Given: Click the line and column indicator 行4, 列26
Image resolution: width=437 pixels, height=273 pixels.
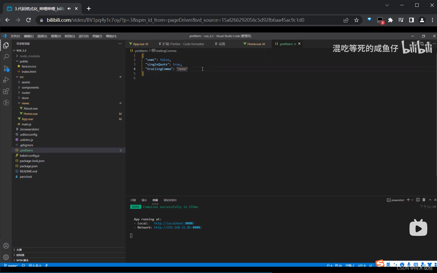Looking at the screenshot, I should pos(334,265).
